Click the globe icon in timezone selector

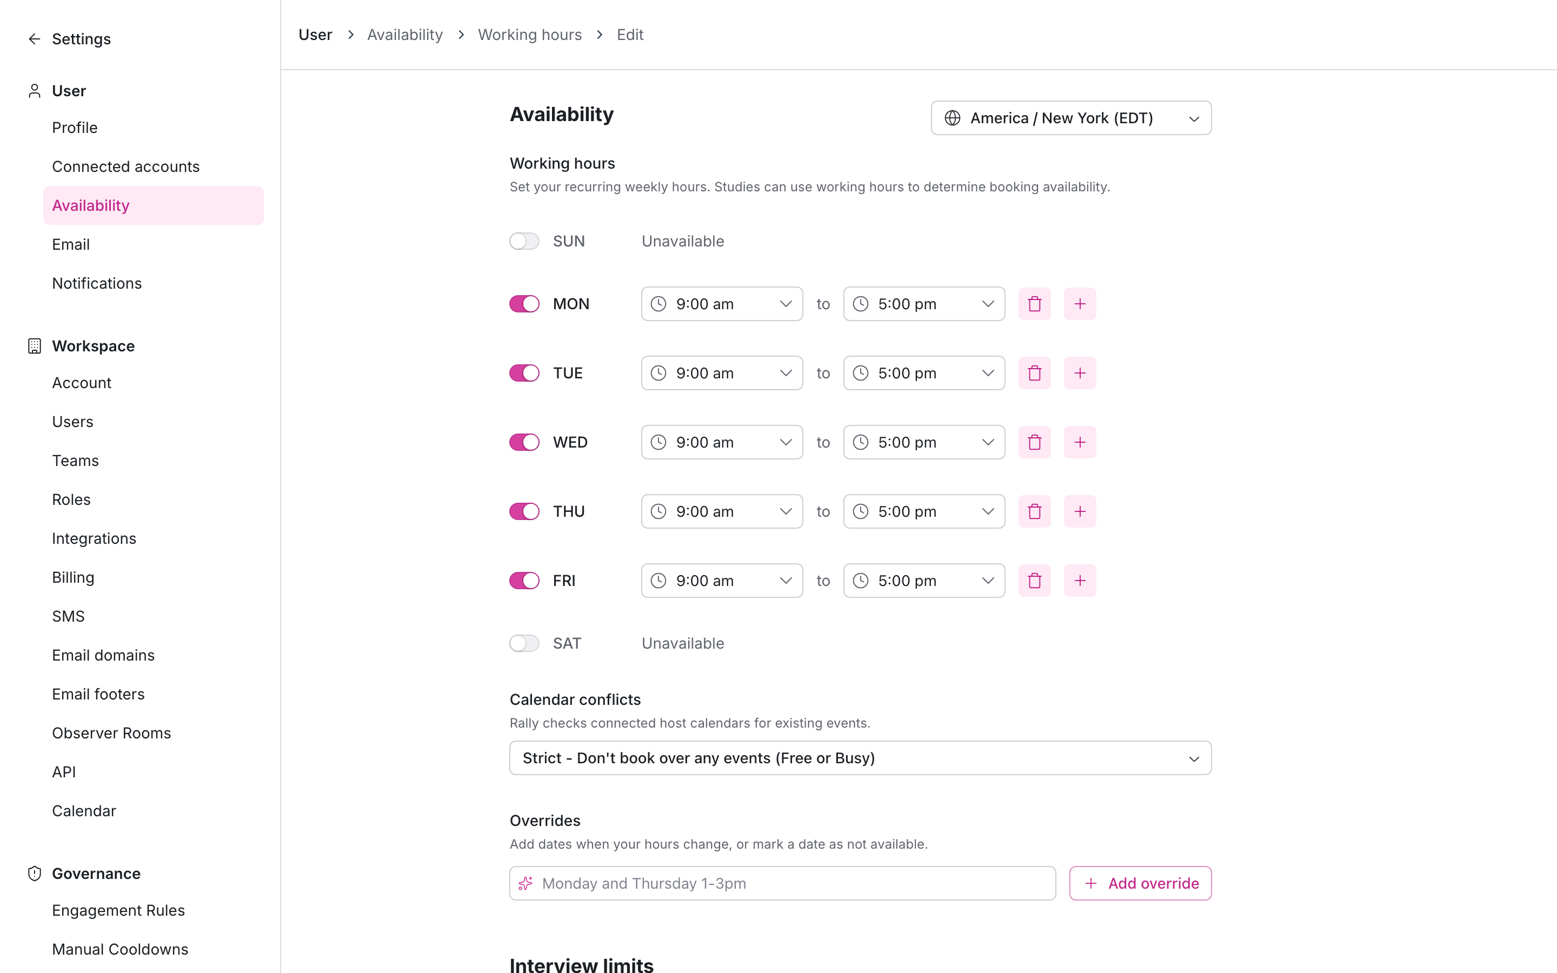point(952,118)
